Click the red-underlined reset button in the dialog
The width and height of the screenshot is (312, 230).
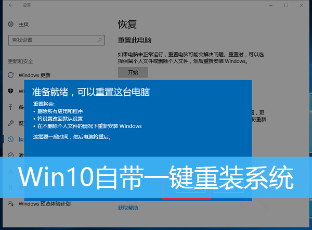[186, 193]
